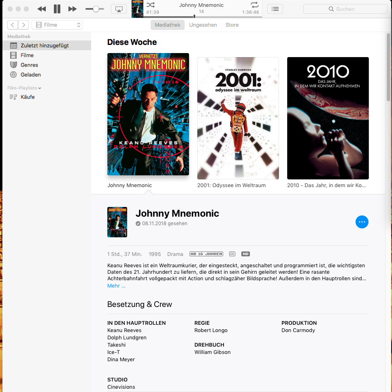Click the rewind playback button
The height and width of the screenshot is (392, 392).
tap(41, 9)
